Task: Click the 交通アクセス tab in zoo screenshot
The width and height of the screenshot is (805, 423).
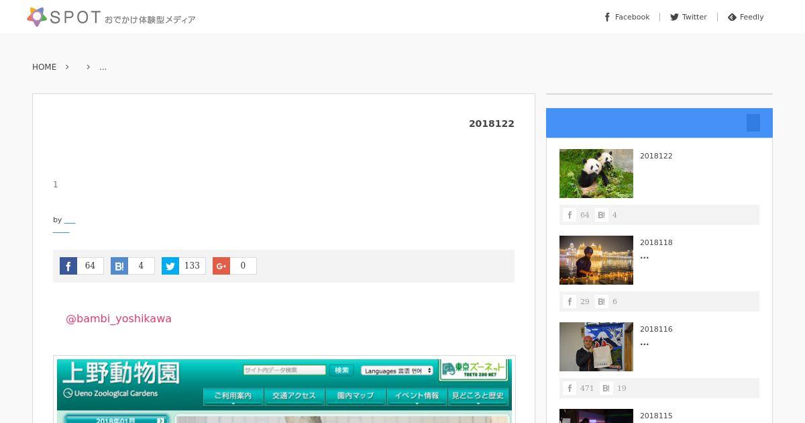Action: [x=294, y=396]
